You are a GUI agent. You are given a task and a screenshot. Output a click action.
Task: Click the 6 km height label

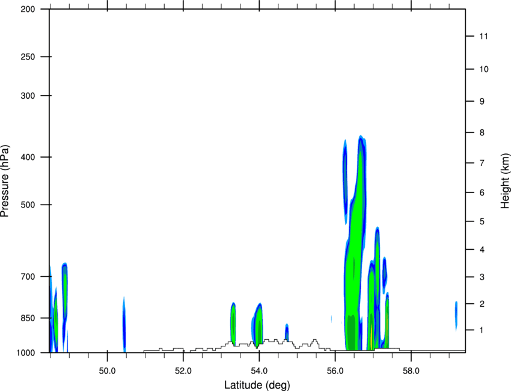[x=482, y=192]
